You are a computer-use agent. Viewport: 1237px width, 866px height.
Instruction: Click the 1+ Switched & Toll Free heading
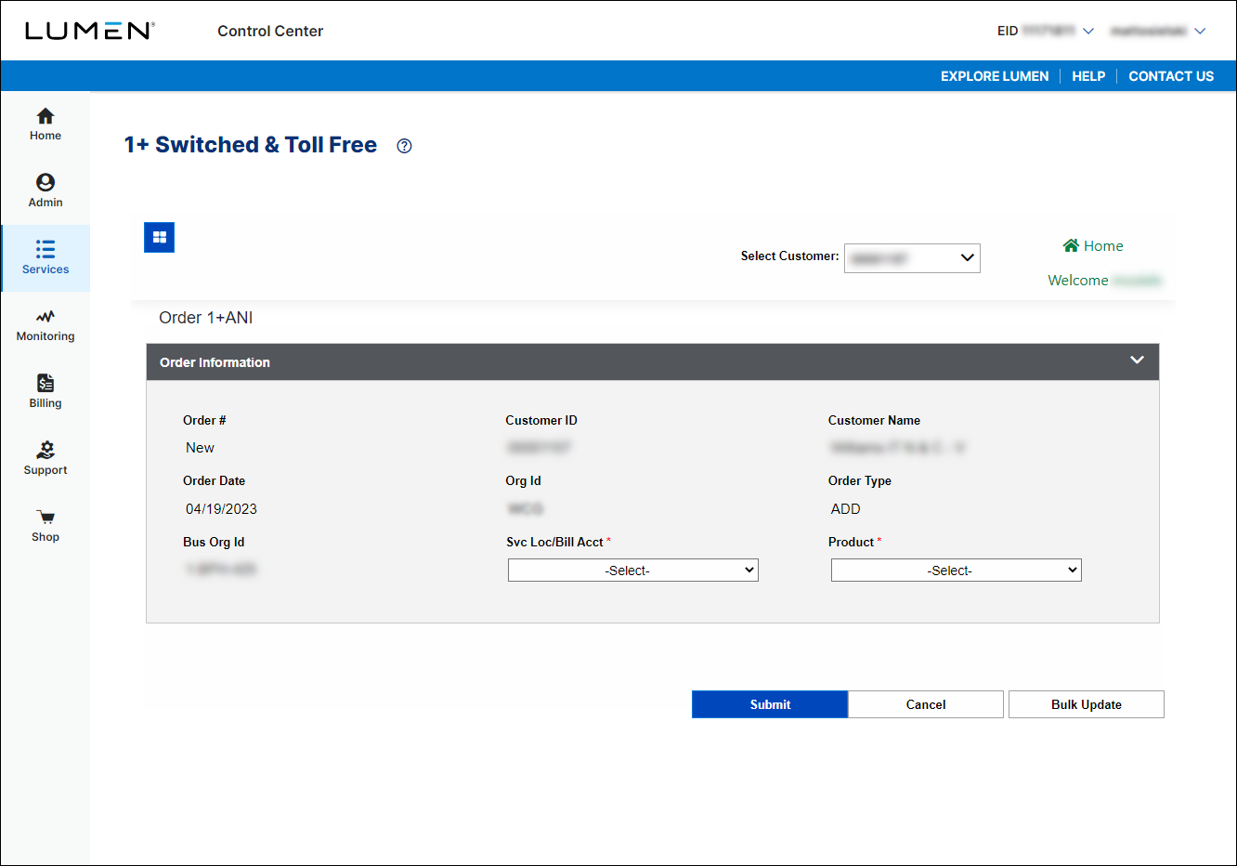coord(251,145)
